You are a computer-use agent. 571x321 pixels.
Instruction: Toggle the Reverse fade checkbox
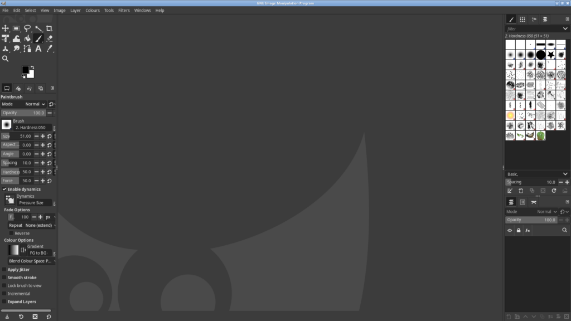pyautogui.click(x=11, y=234)
